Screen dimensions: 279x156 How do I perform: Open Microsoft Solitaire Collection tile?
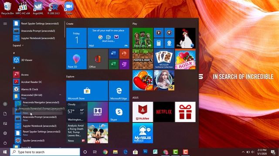pos(164,59)
